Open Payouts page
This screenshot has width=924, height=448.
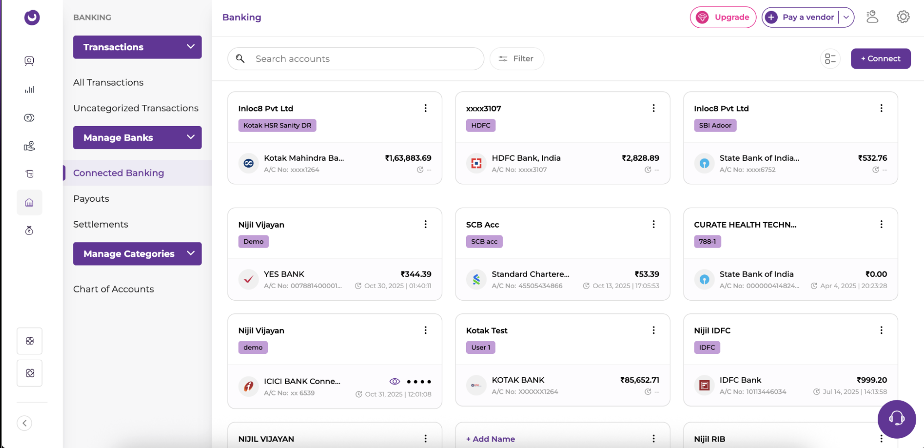click(x=91, y=199)
